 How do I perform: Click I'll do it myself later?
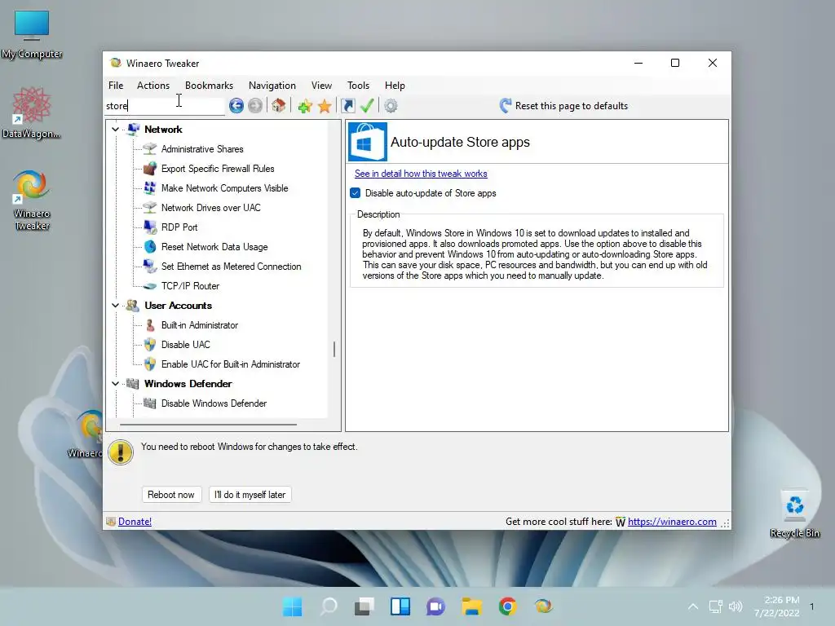250,495
